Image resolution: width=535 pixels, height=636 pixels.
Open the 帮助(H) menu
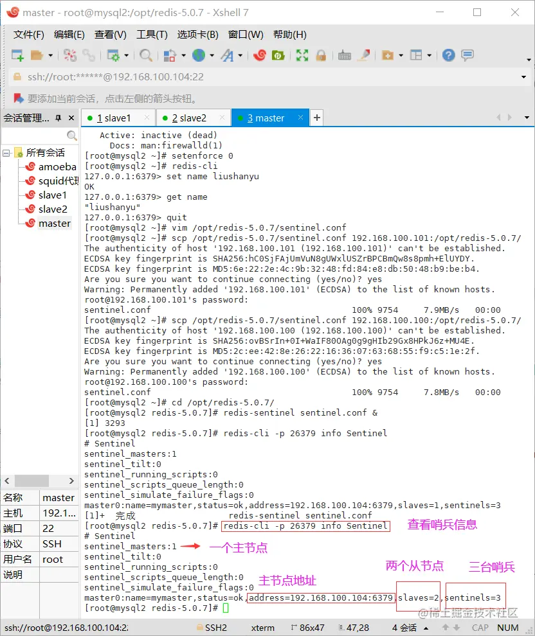(290, 35)
